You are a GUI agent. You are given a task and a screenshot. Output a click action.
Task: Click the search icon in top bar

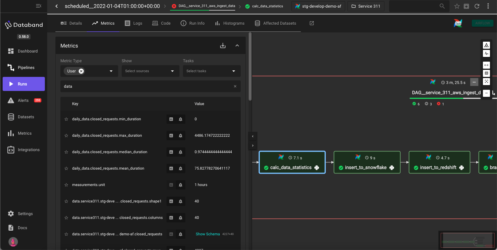click(x=442, y=6)
